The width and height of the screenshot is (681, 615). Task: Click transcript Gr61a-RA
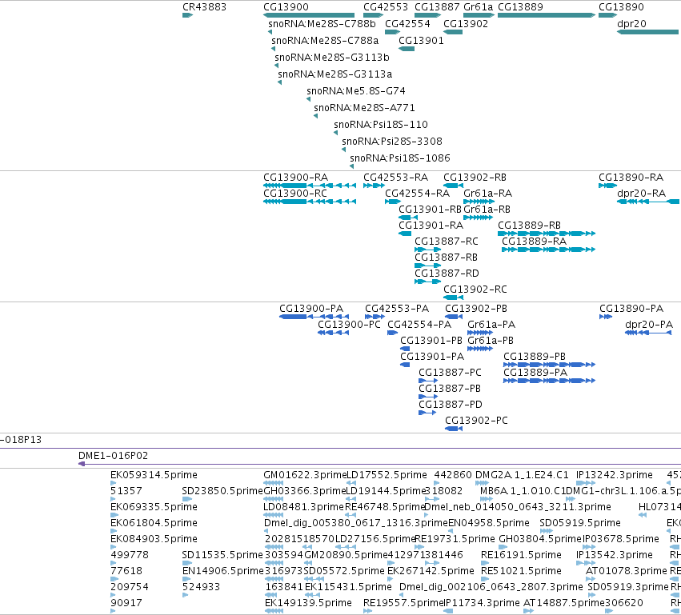click(x=479, y=202)
